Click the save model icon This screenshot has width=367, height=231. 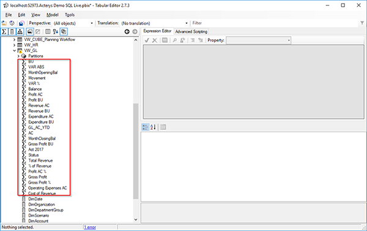[21, 23]
